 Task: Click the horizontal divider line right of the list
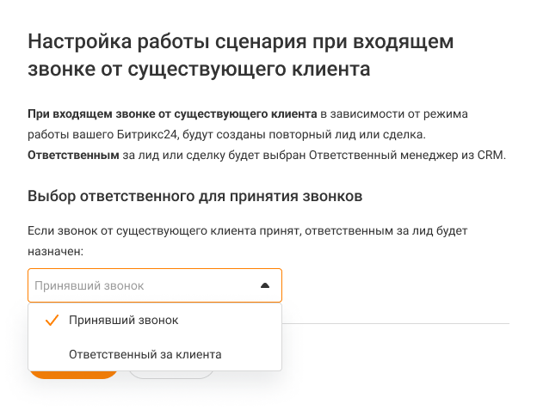pyautogui.click(x=396, y=324)
